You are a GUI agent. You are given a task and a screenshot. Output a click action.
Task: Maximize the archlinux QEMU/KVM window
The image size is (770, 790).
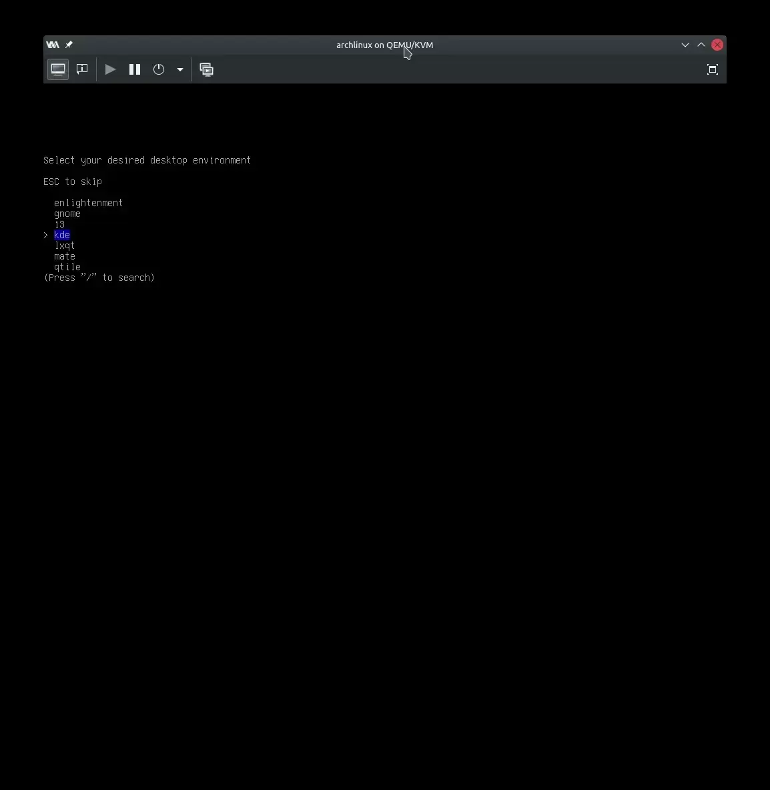(x=701, y=45)
